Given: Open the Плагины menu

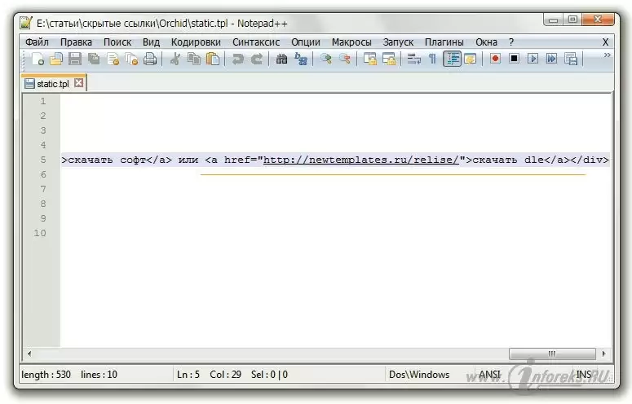Looking at the screenshot, I should (x=444, y=42).
